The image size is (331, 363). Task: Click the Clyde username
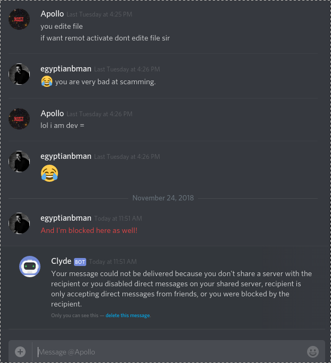click(x=61, y=261)
